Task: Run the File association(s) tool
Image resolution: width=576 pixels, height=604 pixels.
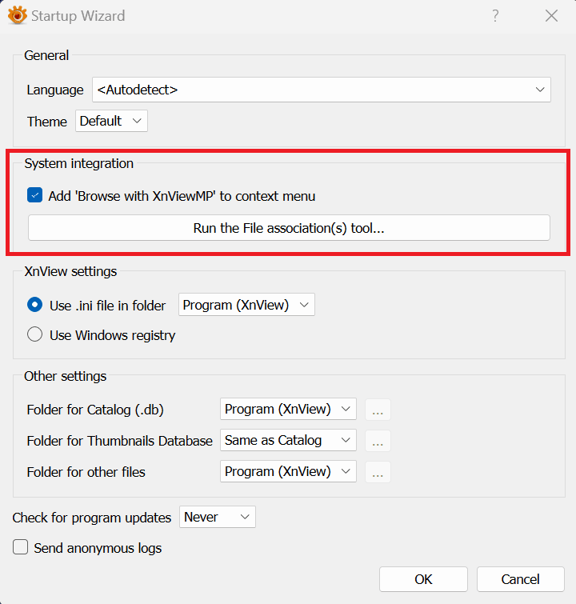Action: [x=289, y=228]
